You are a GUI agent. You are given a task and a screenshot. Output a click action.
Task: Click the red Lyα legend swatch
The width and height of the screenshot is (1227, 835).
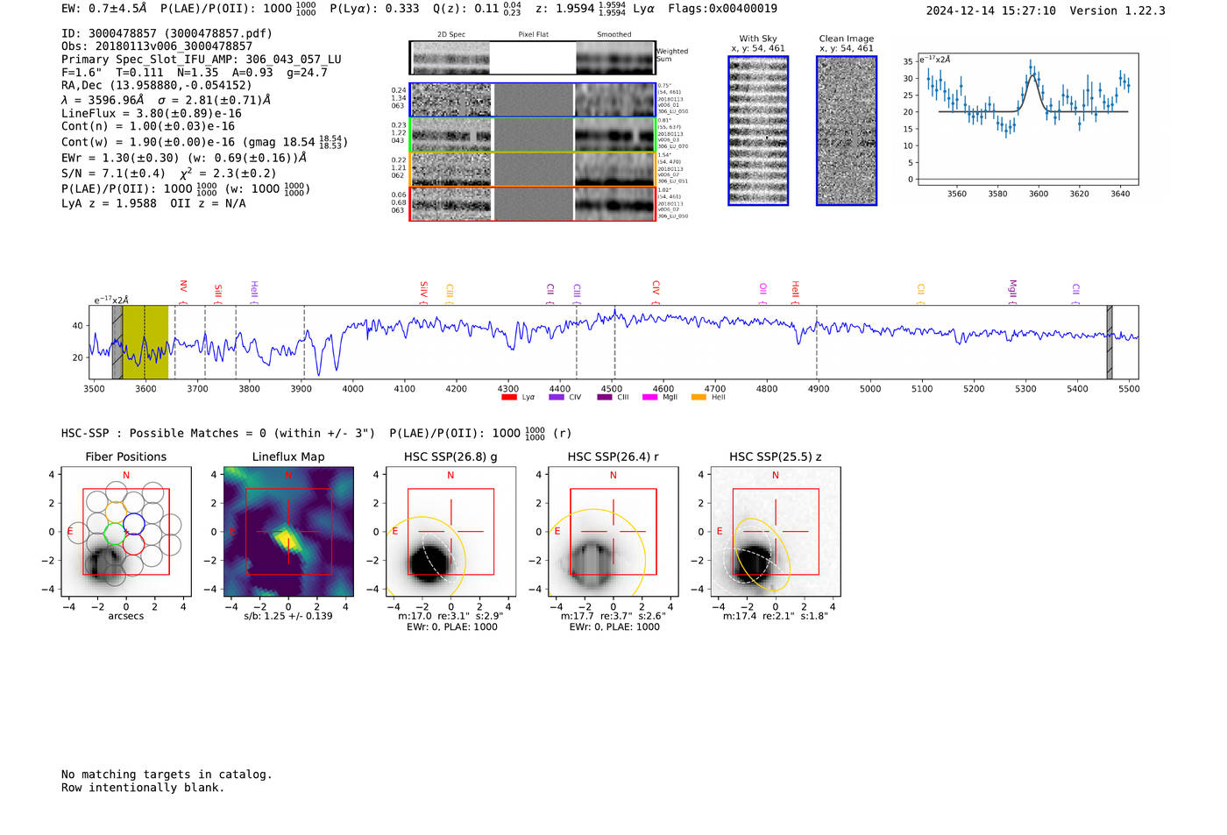pyautogui.click(x=508, y=398)
